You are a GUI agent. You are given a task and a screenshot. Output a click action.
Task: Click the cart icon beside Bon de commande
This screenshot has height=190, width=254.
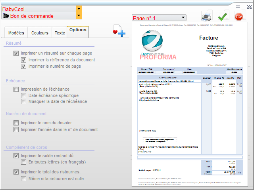pos(6,16)
